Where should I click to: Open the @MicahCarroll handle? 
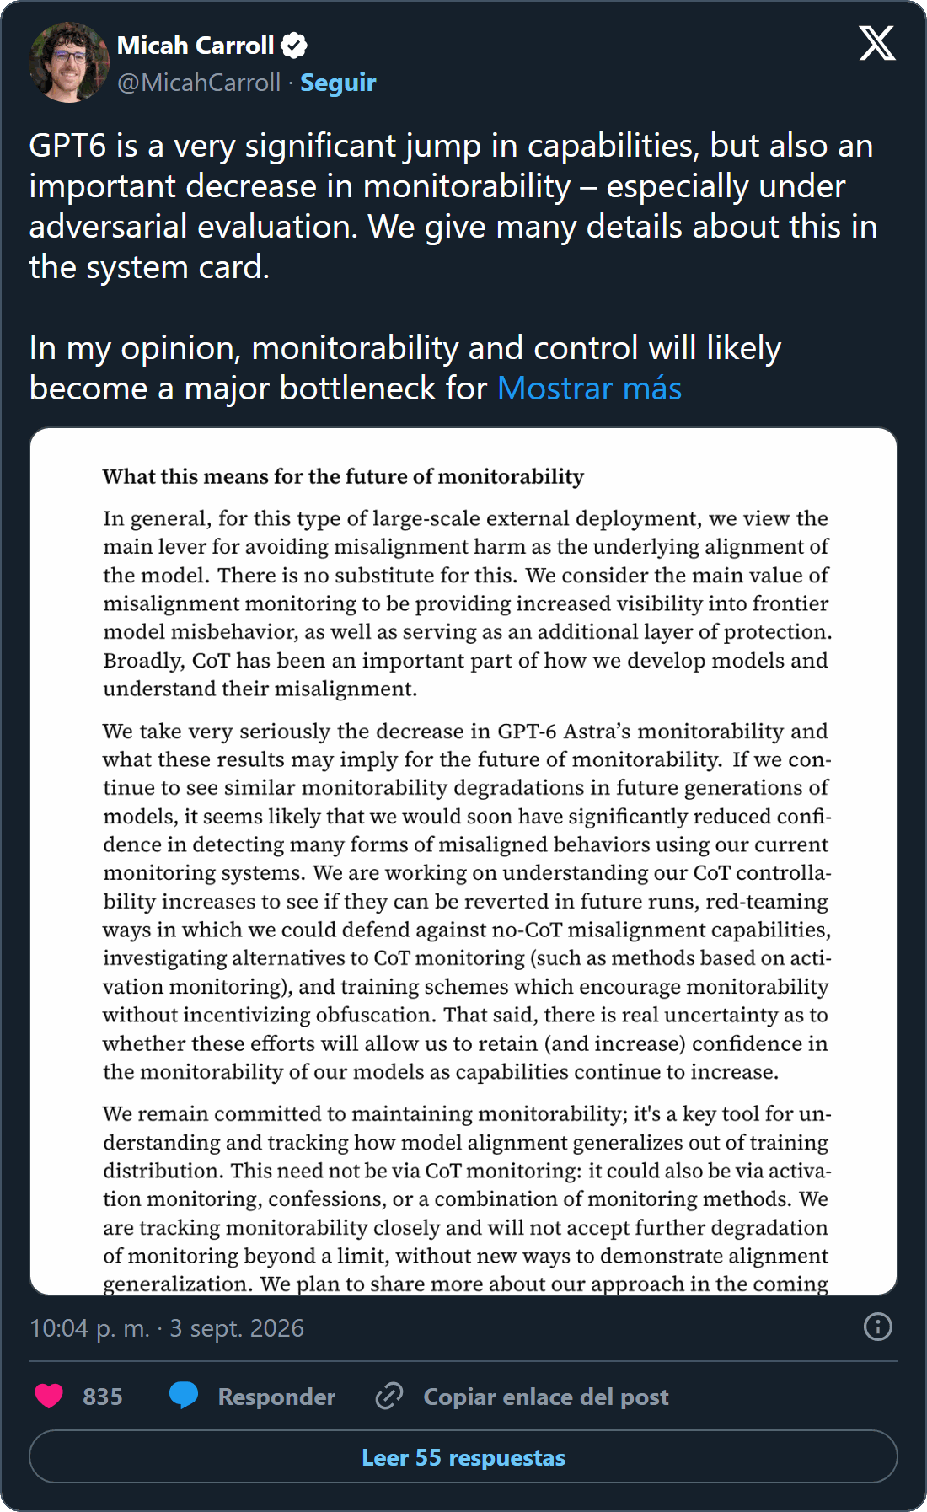point(199,83)
